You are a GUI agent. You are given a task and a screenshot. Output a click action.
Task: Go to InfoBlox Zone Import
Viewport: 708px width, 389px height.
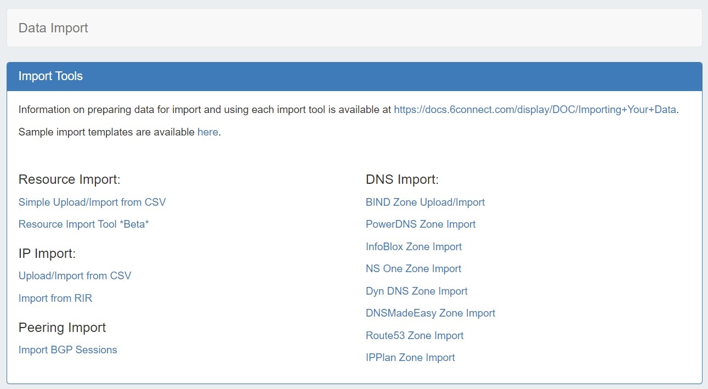(x=414, y=246)
